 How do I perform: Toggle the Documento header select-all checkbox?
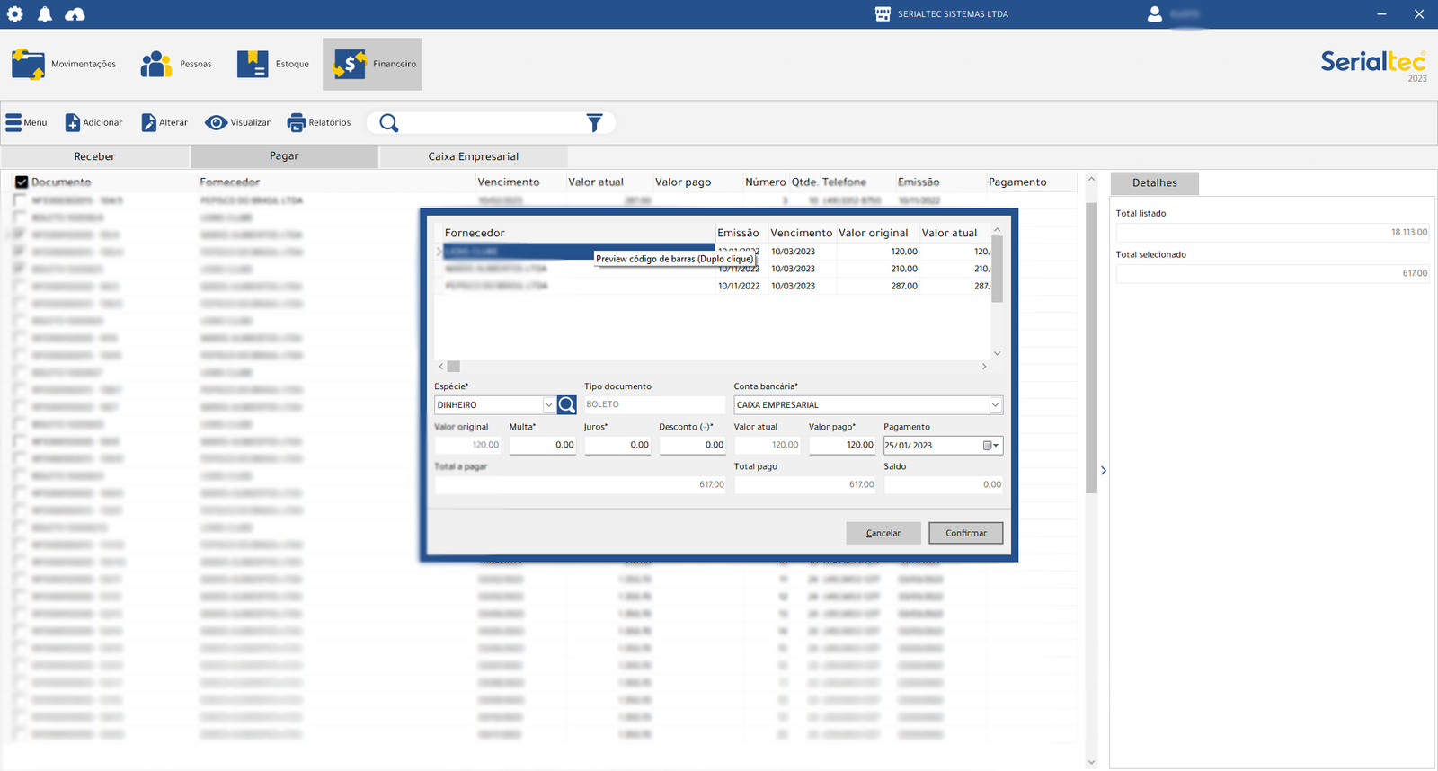[x=22, y=182]
